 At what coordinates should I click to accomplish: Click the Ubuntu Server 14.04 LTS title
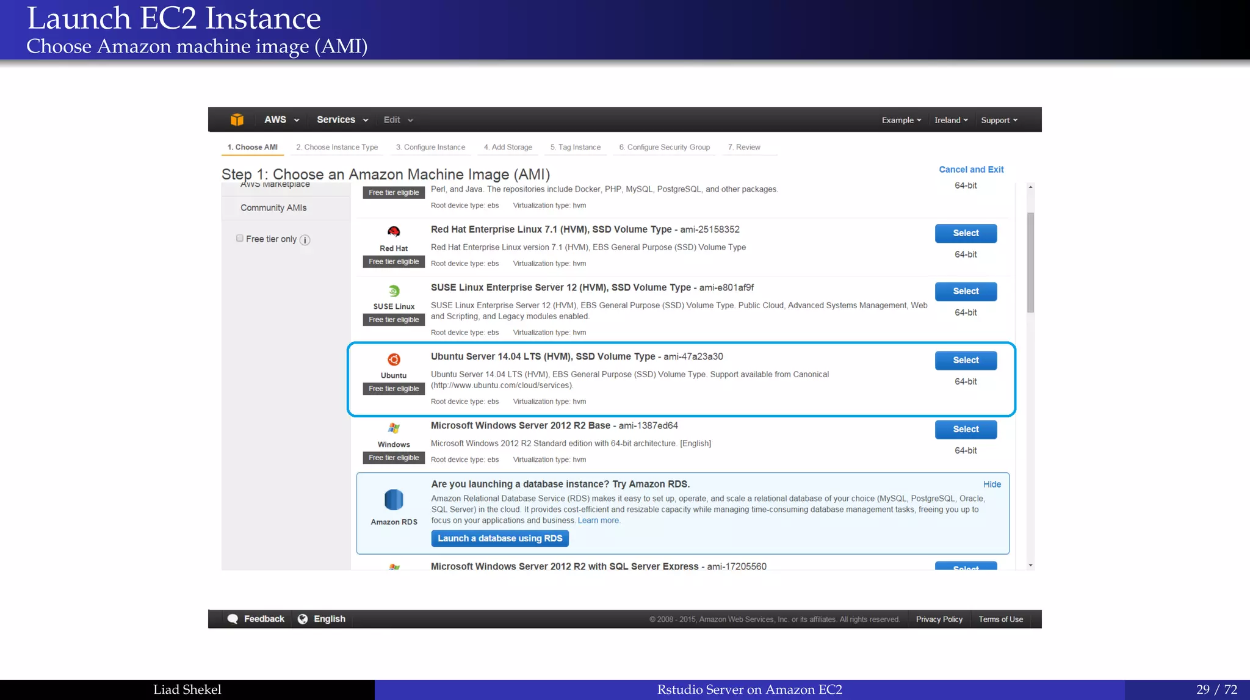tap(543, 356)
